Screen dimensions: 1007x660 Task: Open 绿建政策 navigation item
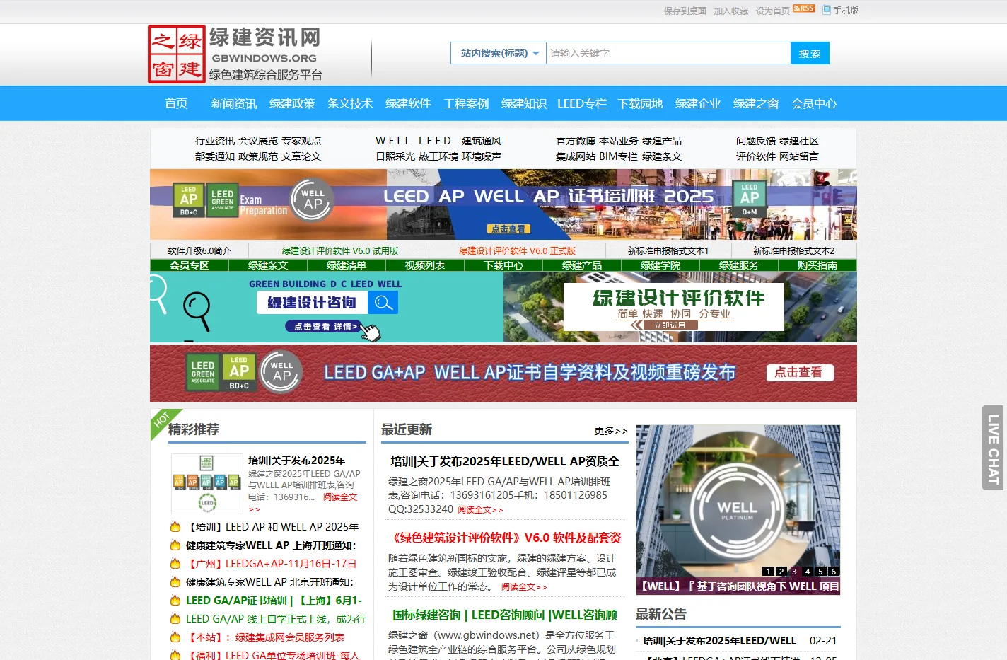click(x=292, y=103)
